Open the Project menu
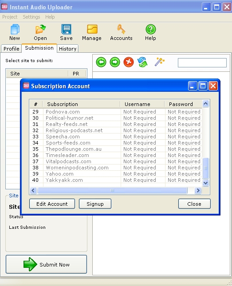Image resolution: width=232 pixels, height=286 pixels. pyautogui.click(x=10, y=17)
